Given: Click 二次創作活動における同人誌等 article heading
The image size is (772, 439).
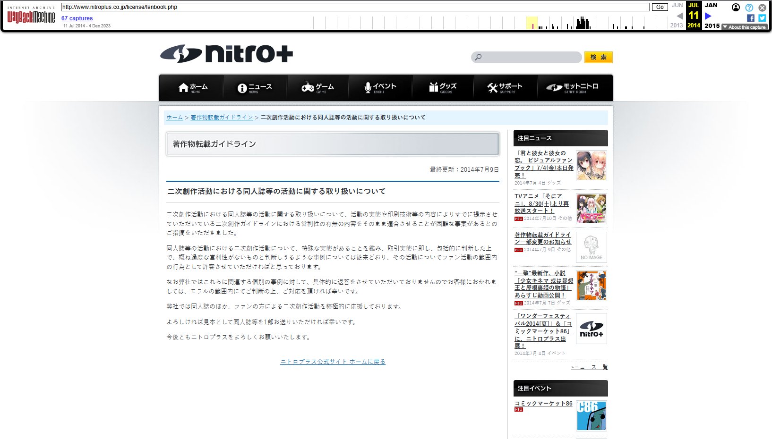Looking at the screenshot, I should click(x=276, y=191).
